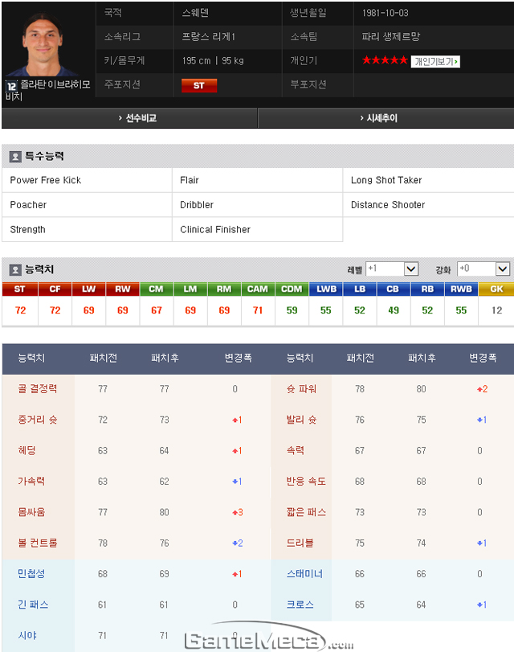Click the red +1 change for 중거리 슛

[x=237, y=420]
